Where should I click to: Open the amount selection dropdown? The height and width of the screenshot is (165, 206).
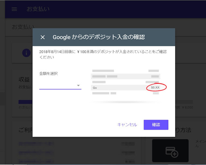[x=60, y=86]
